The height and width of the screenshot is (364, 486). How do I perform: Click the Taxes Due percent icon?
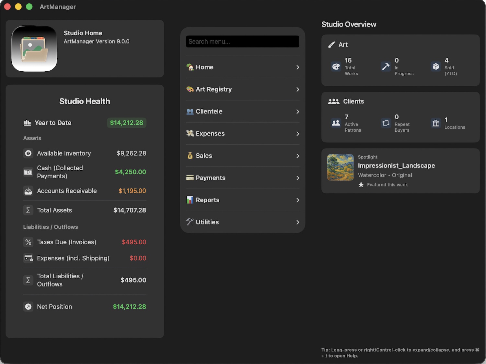coord(28,242)
